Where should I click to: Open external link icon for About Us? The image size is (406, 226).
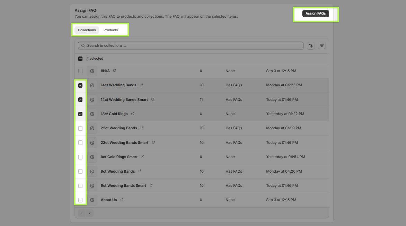tap(122, 200)
